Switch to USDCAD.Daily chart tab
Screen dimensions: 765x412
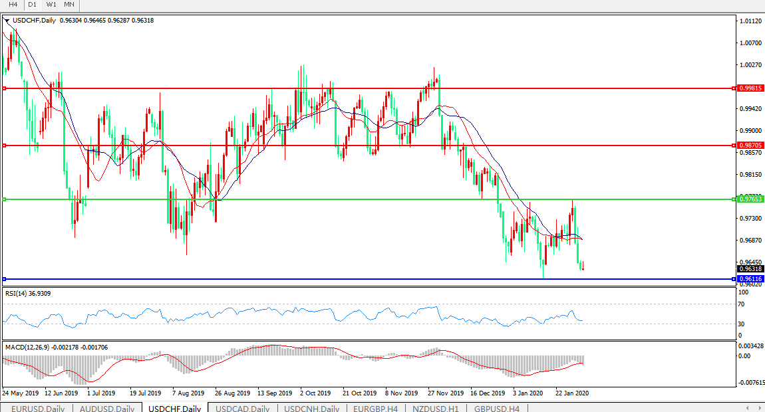coord(243,408)
